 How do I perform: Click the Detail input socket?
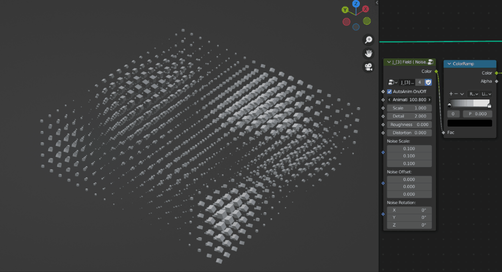(383, 116)
